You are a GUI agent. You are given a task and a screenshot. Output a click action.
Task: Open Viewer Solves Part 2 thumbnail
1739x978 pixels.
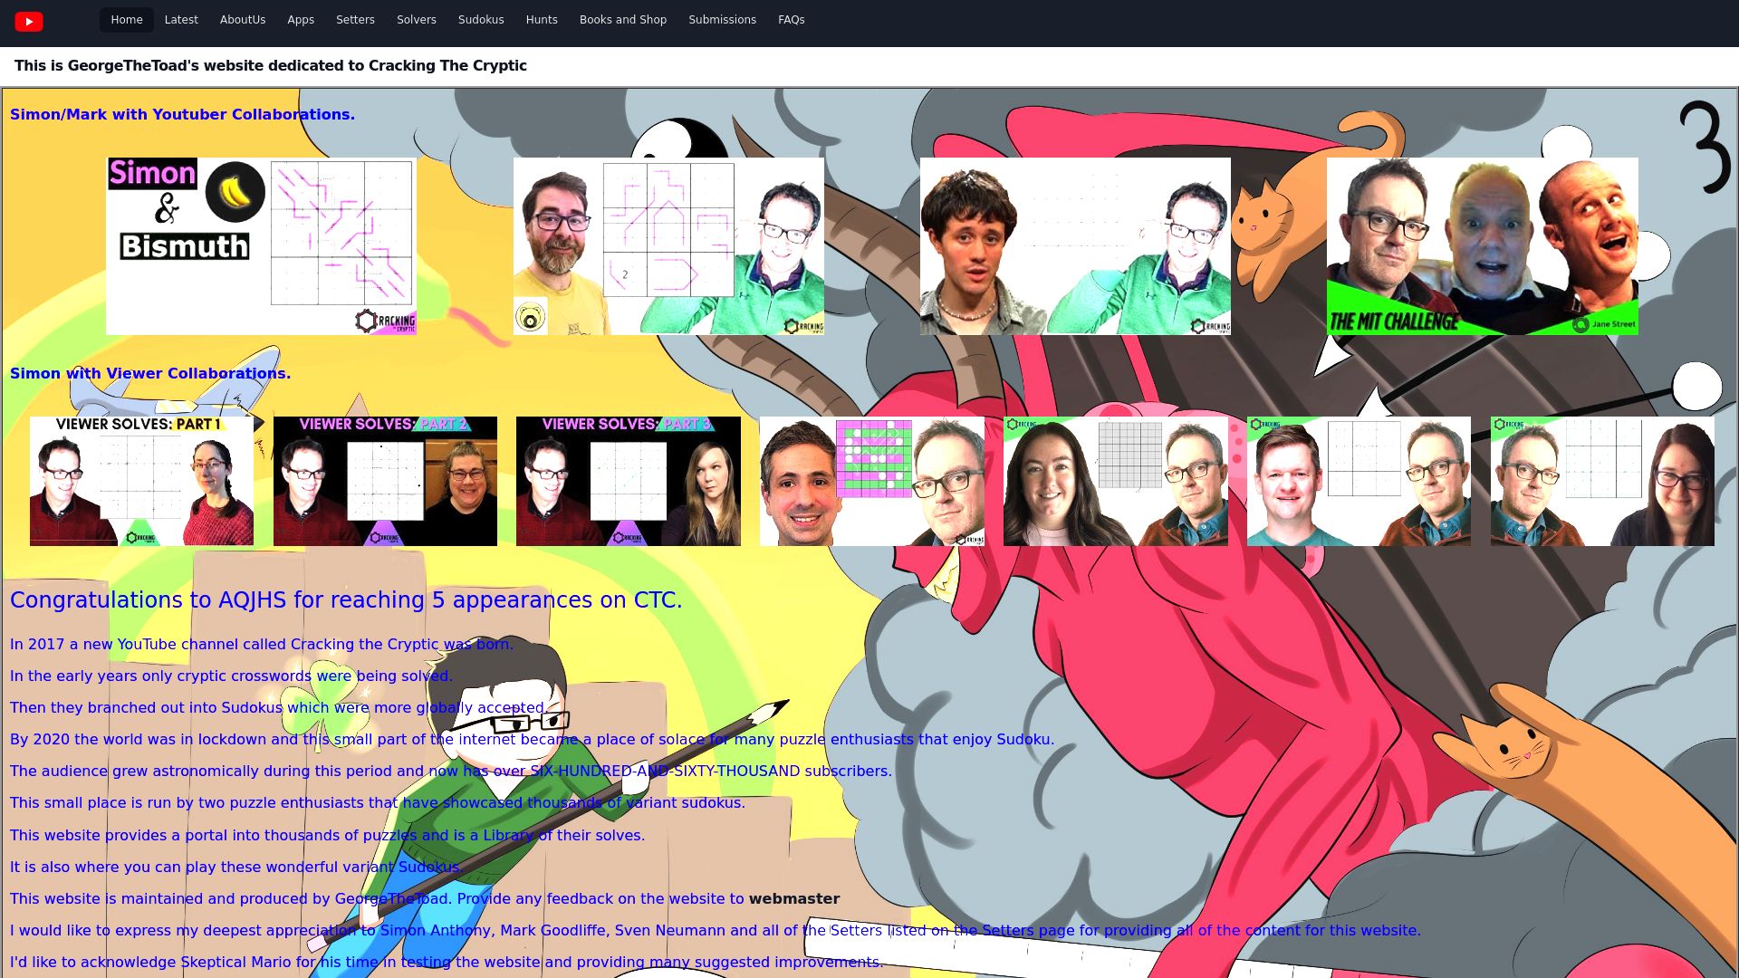point(385,481)
